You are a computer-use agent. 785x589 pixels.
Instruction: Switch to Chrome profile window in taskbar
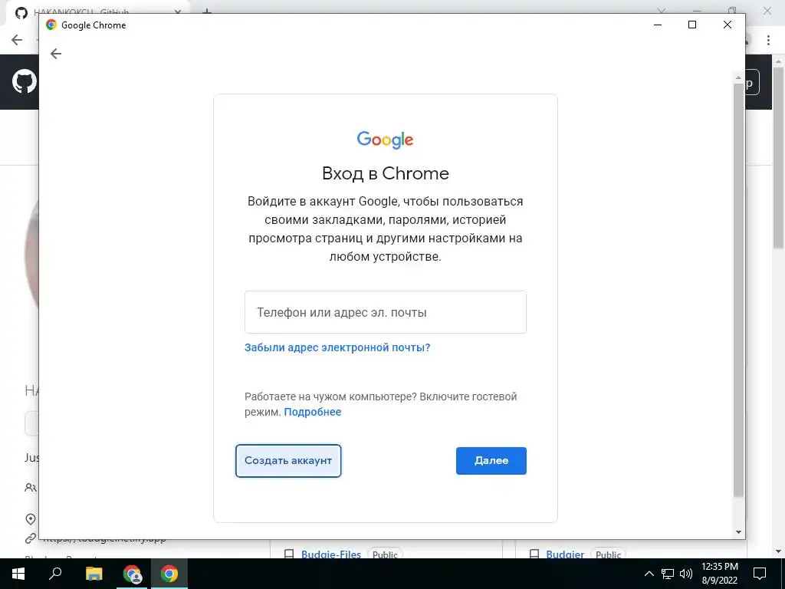[132, 574]
